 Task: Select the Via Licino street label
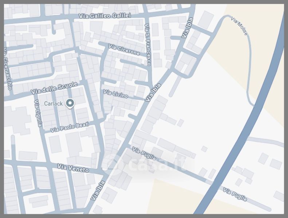coord(115,94)
